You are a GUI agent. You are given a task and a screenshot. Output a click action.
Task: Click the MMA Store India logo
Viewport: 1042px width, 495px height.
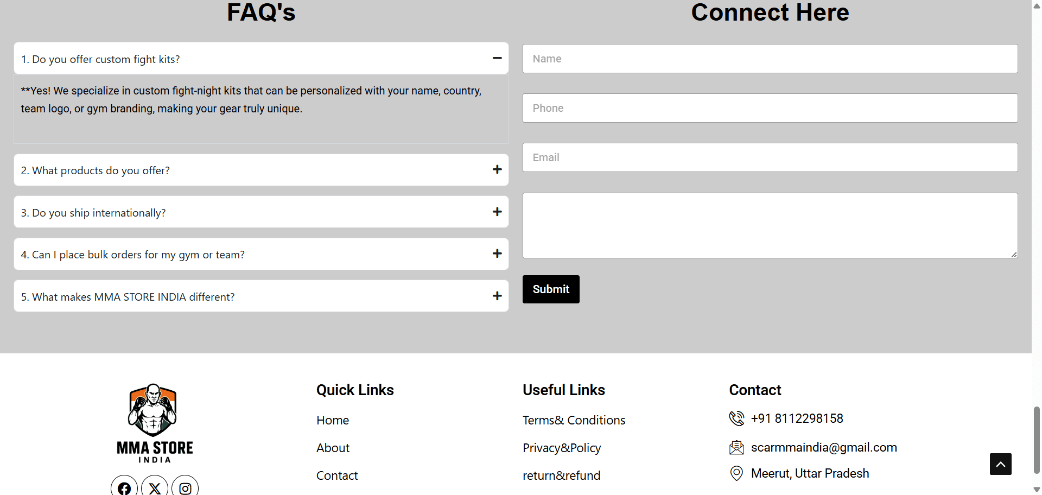[155, 423]
